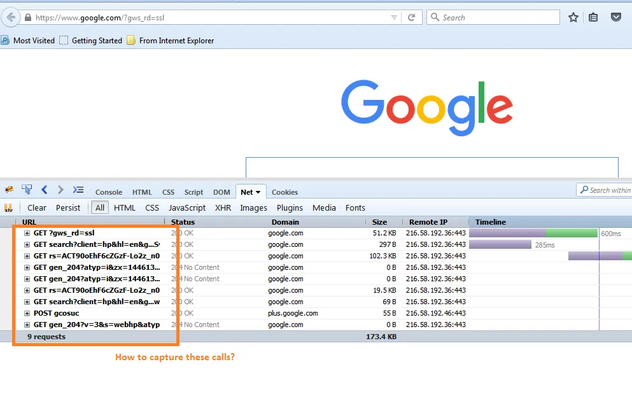The height and width of the screenshot is (413, 632).
Task: Open the URL history dropdown arrow
Action: 394,17
